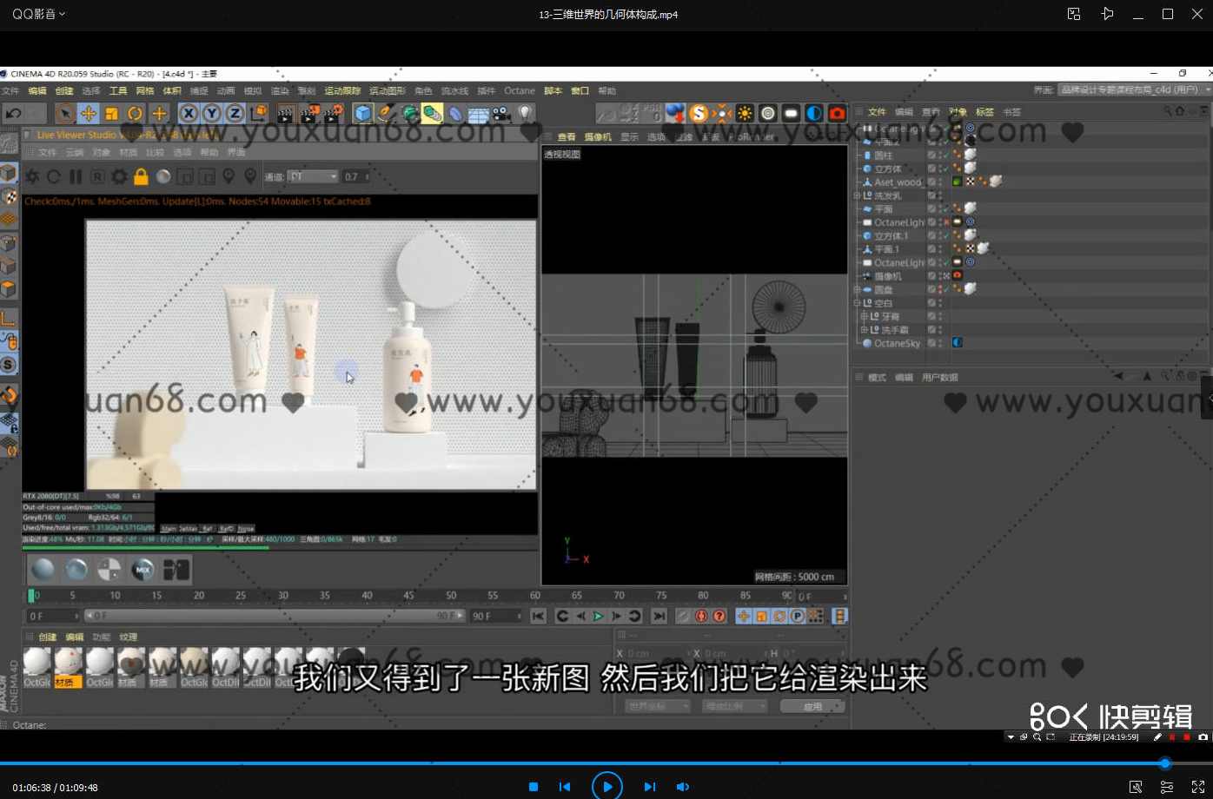This screenshot has width=1213, height=799.
Task: Toggle the Y axis lock
Action: point(209,113)
